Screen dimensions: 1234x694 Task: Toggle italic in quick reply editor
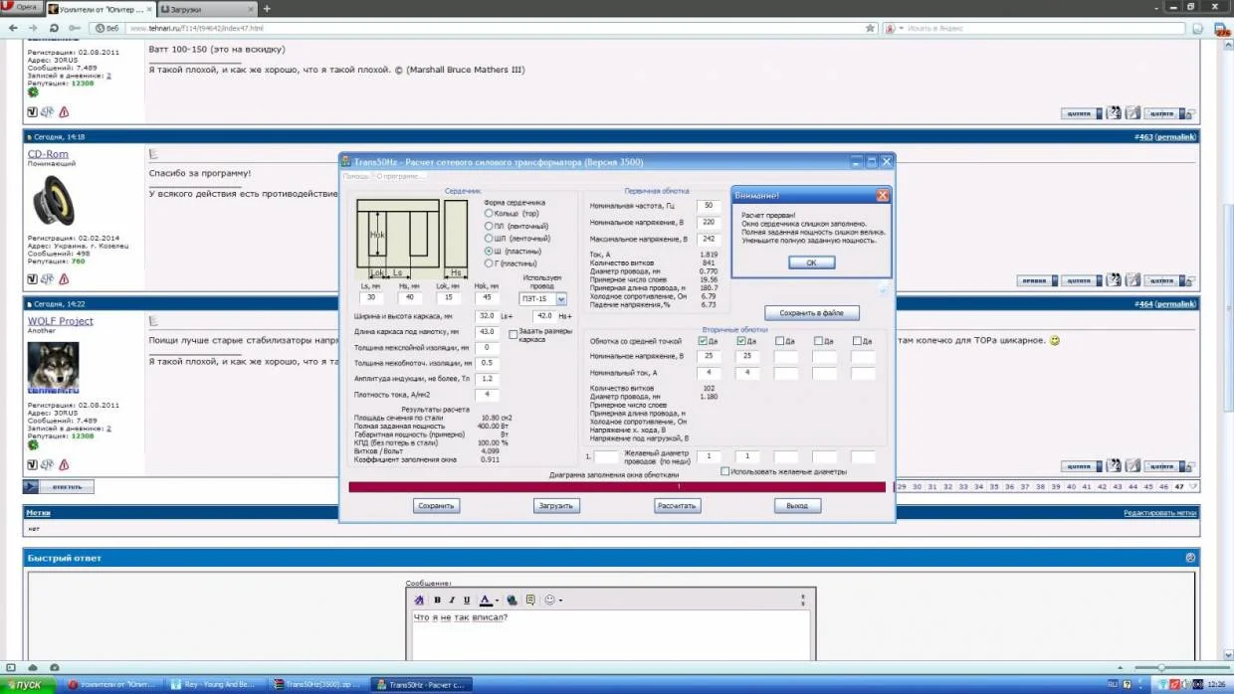452,600
